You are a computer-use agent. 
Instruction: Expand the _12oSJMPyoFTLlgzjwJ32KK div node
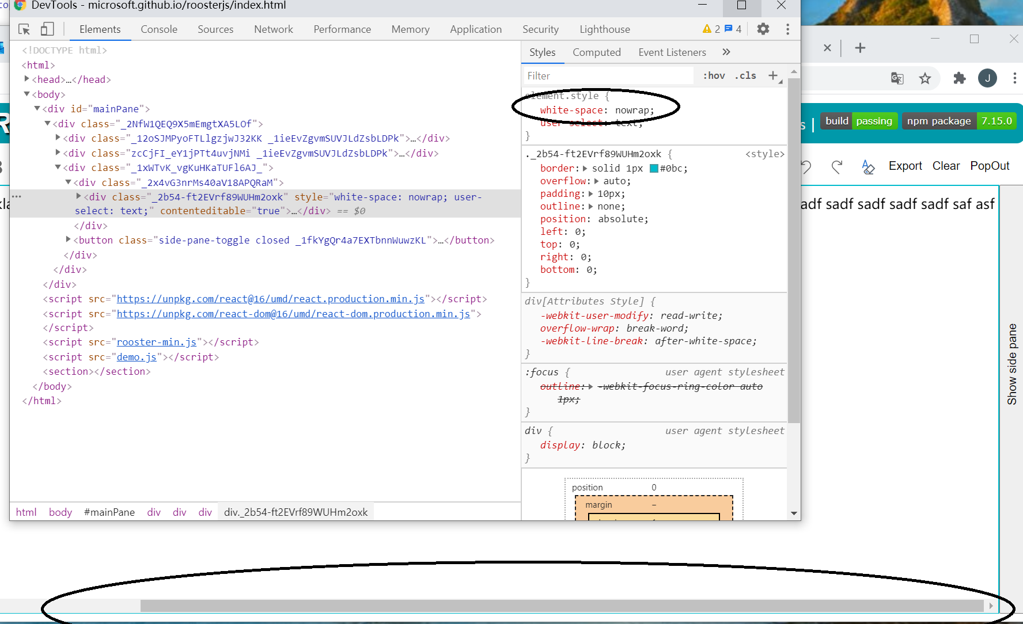point(58,138)
